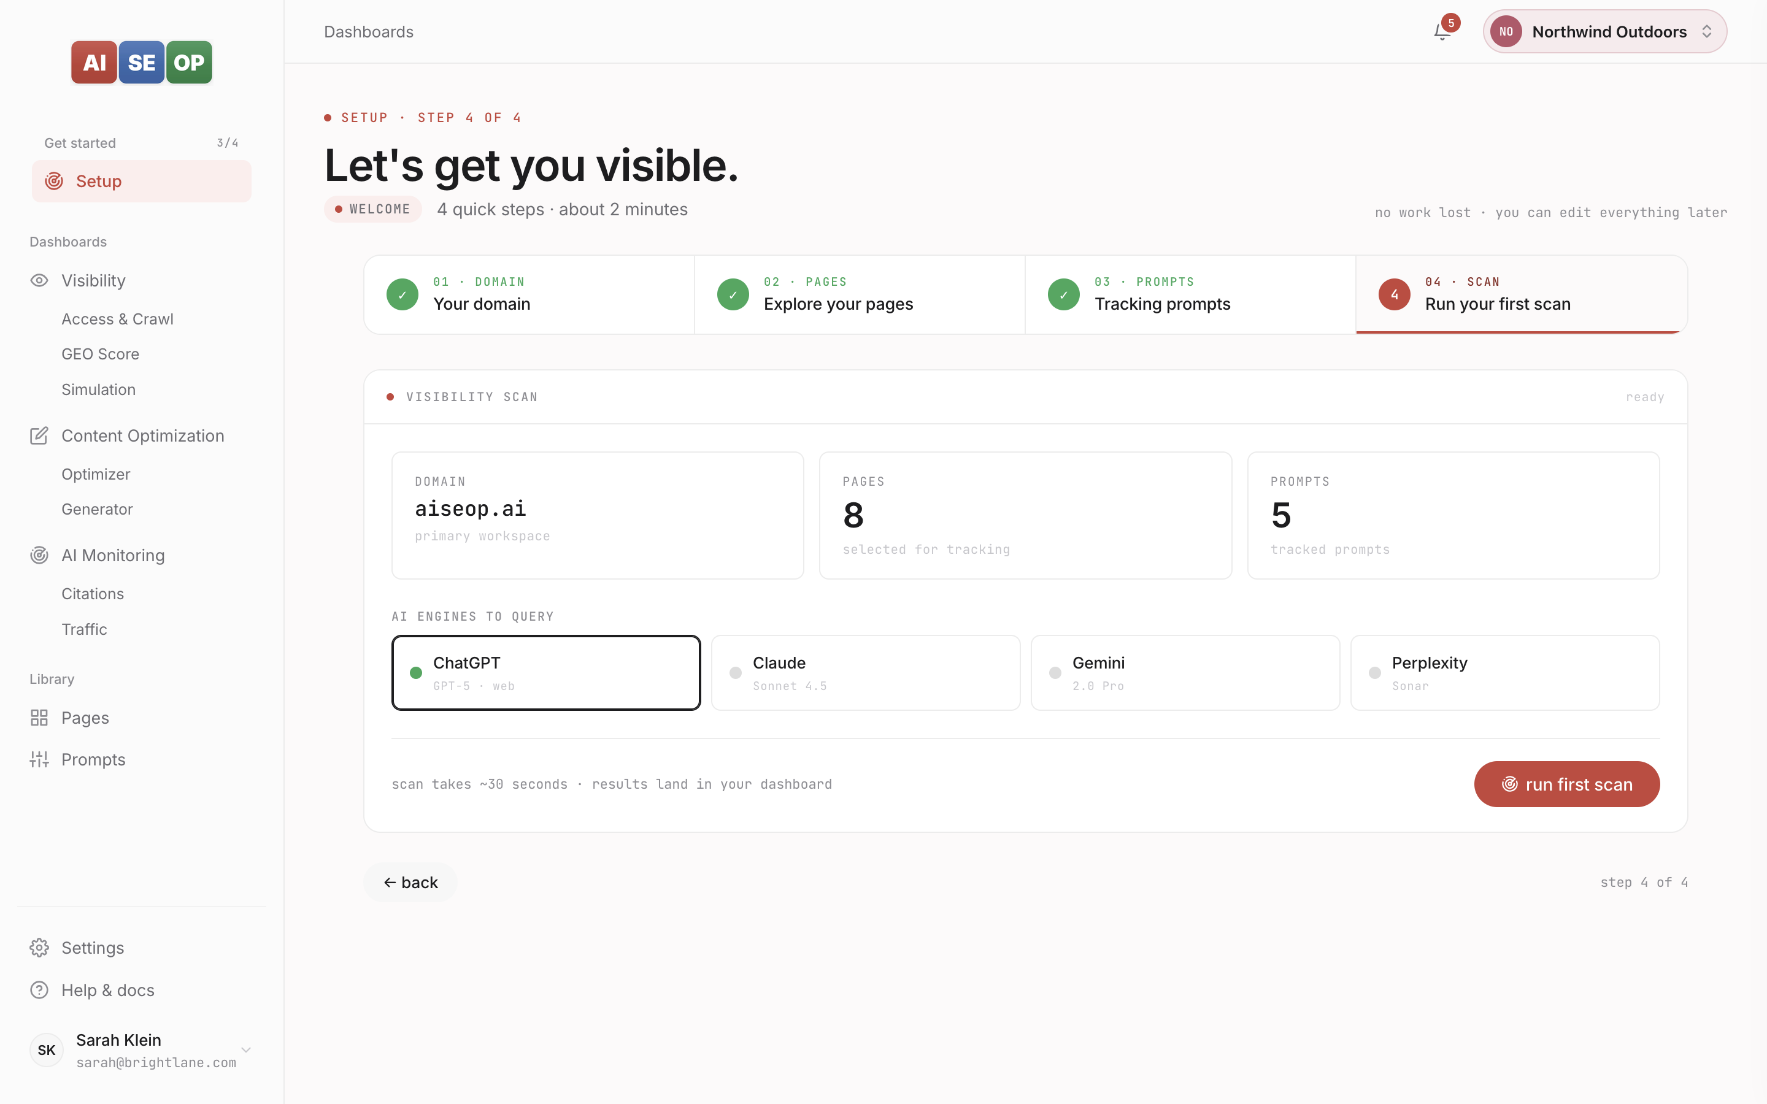Go to step 02 Explore your pages
The image size is (1767, 1104).
coord(860,295)
